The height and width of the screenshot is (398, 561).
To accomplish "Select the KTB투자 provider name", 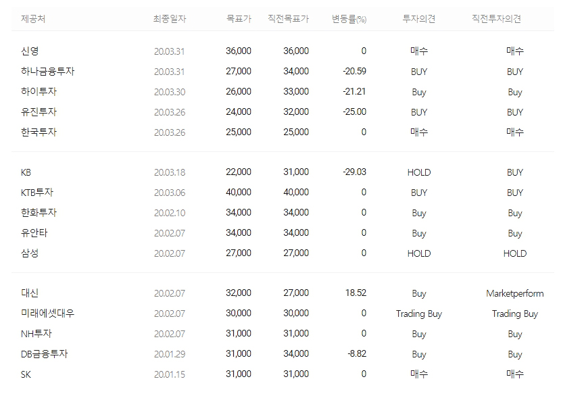I will pyautogui.click(x=37, y=193).
